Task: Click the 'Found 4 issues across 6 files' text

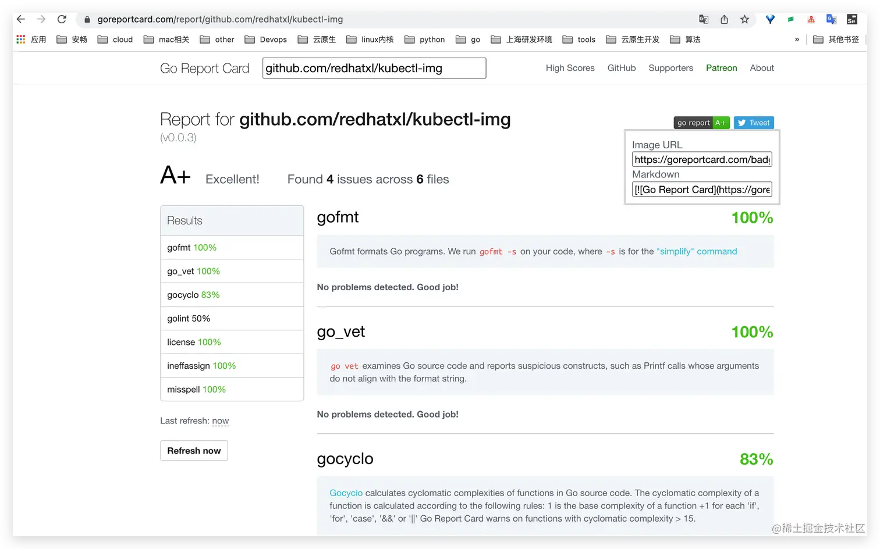Action: [x=368, y=179]
